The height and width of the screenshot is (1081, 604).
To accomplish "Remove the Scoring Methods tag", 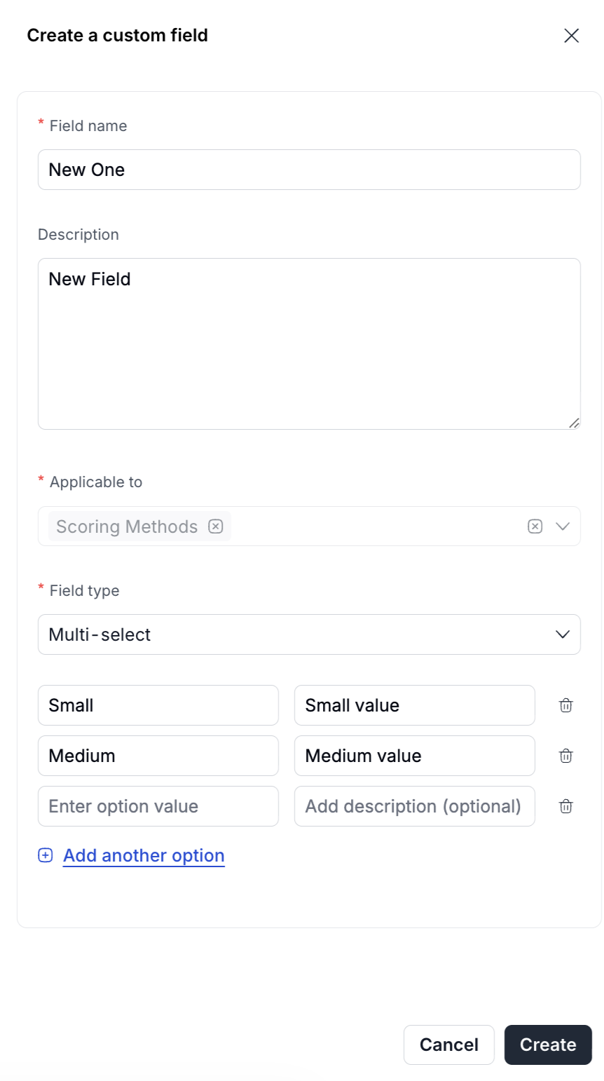I will coord(216,526).
